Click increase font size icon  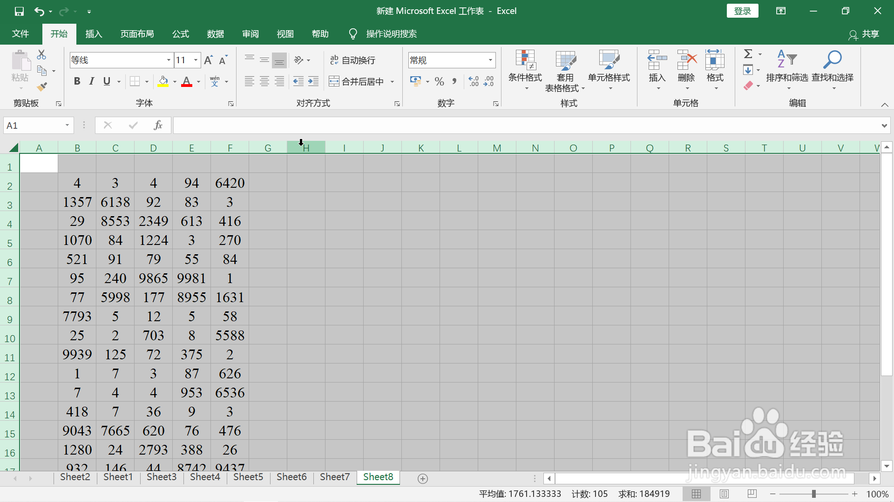pos(208,60)
